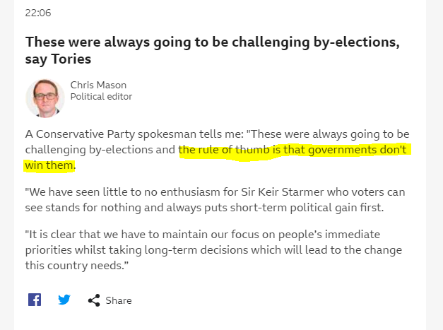Click Chris Mason's profile photo
Viewport: 443px width, 330px height.
[x=45, y=98]
